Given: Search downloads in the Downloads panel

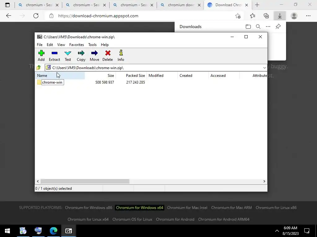Looking at the screenshot, I should [258, 27].
